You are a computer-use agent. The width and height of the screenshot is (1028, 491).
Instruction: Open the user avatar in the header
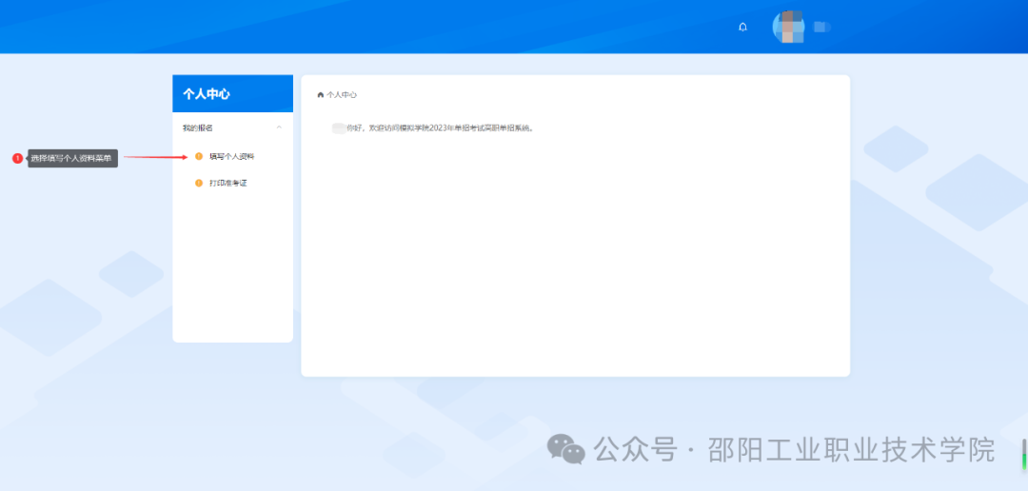788,27
